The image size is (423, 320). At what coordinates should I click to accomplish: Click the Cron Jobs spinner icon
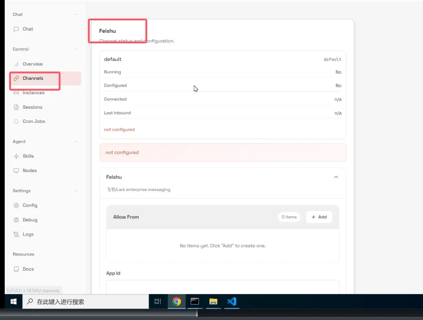(x=16, y=122)
